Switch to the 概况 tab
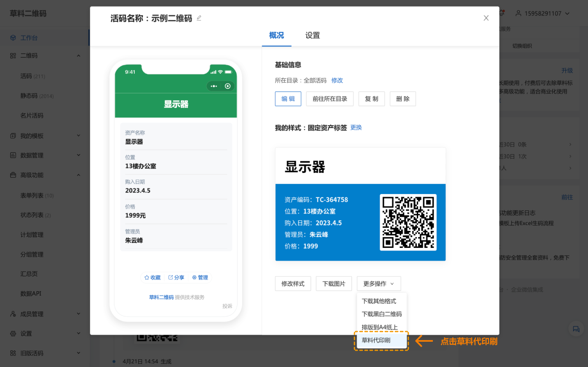The height and width of the screenshot is (367, 588). [276, 35]
